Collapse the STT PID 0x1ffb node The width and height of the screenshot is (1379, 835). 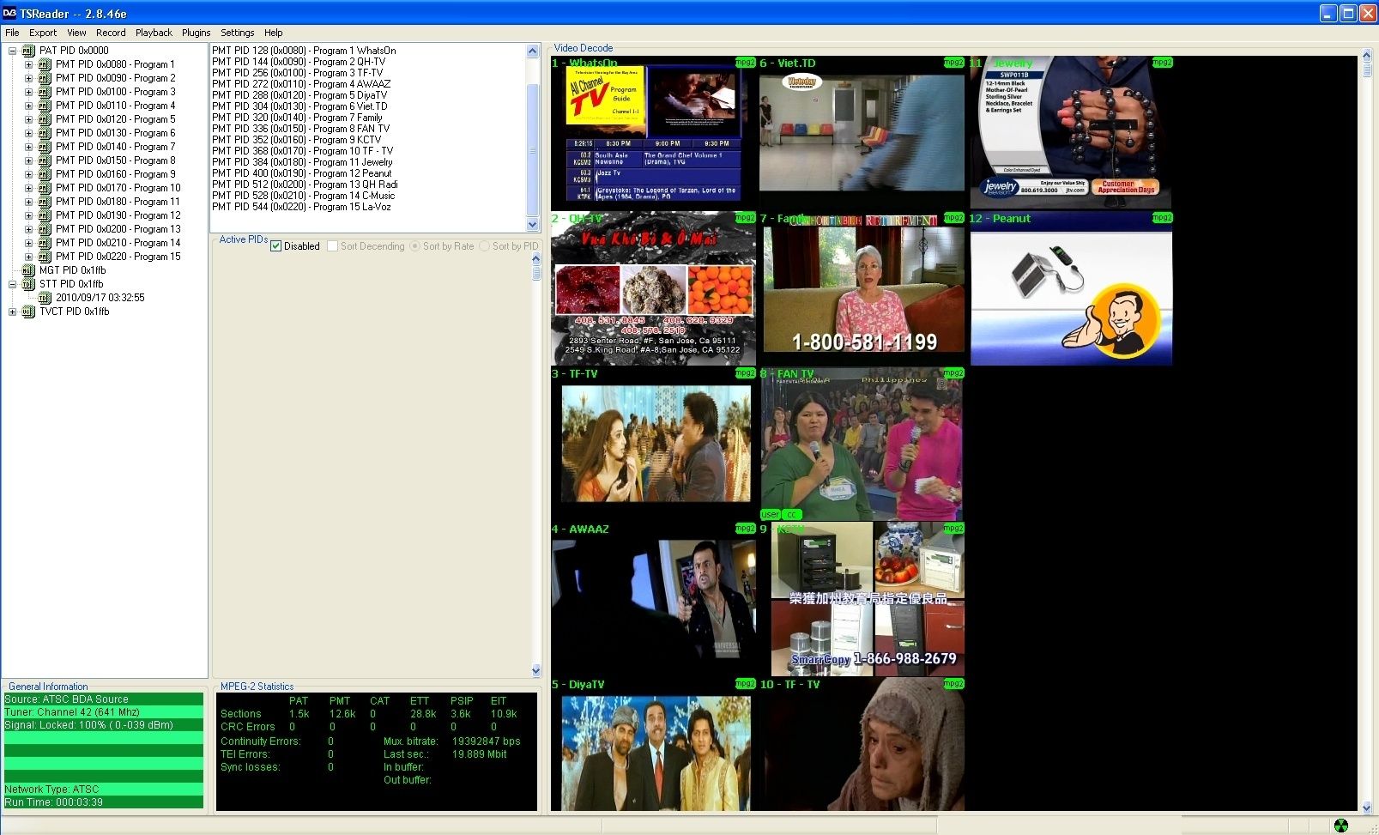[12, 284]
